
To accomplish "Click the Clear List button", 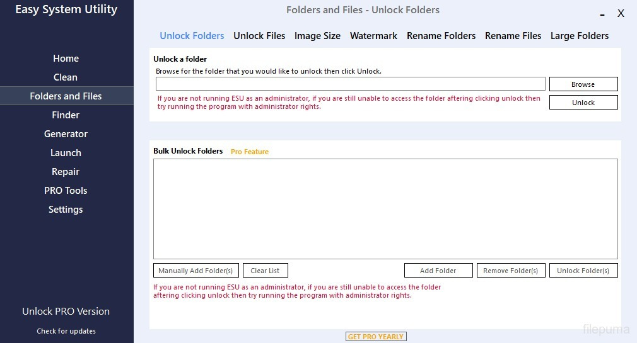I will [266, 271].
